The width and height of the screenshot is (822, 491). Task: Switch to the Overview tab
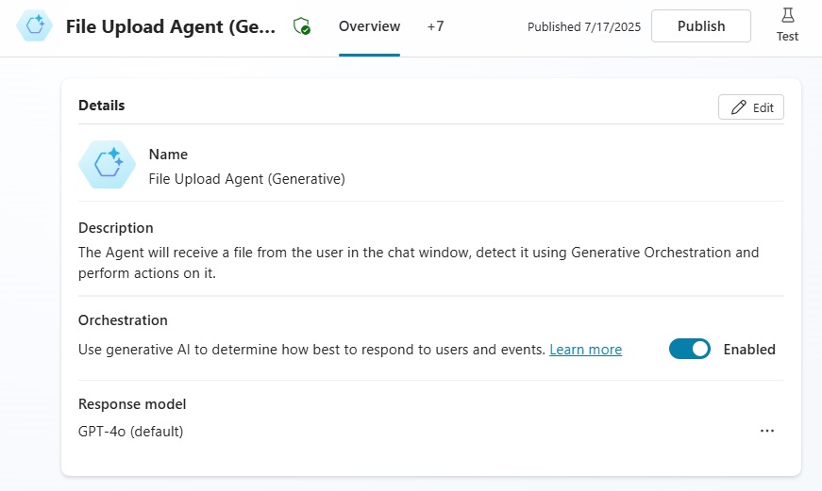pos(369,26)
